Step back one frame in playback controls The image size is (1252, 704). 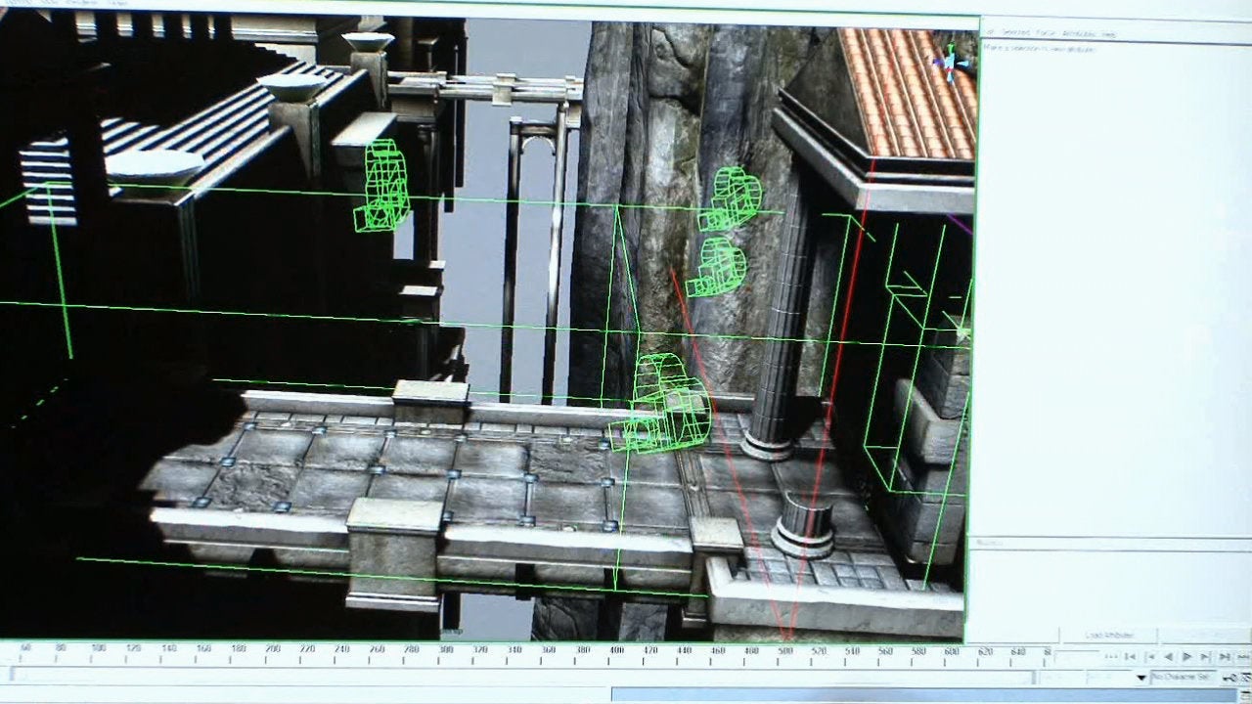pyautogui.click(x=1150, y=657)
